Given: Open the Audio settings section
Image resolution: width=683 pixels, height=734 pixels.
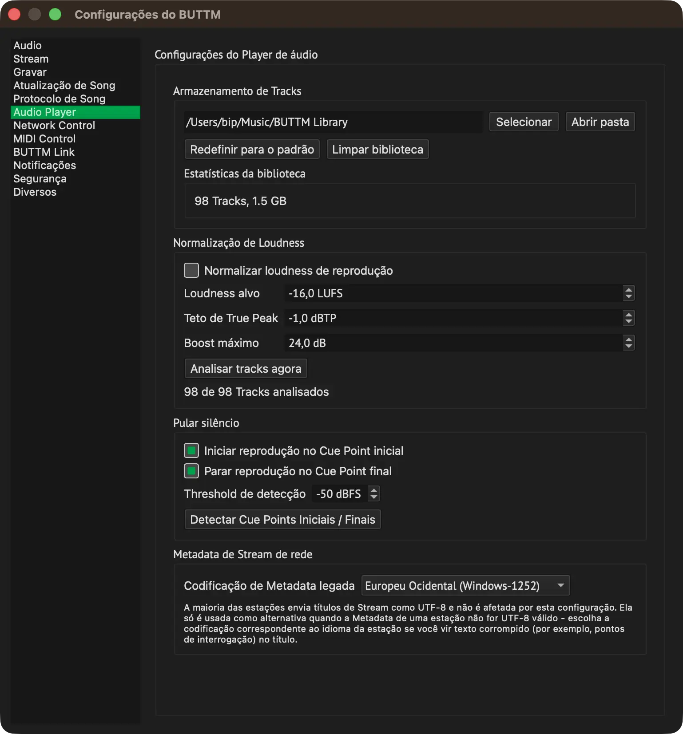Looking at the screenshot, I should [75, 46].
